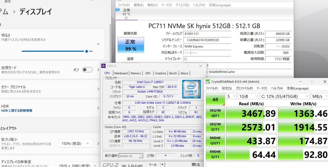Open night mode settings chevron

[98, 70]
